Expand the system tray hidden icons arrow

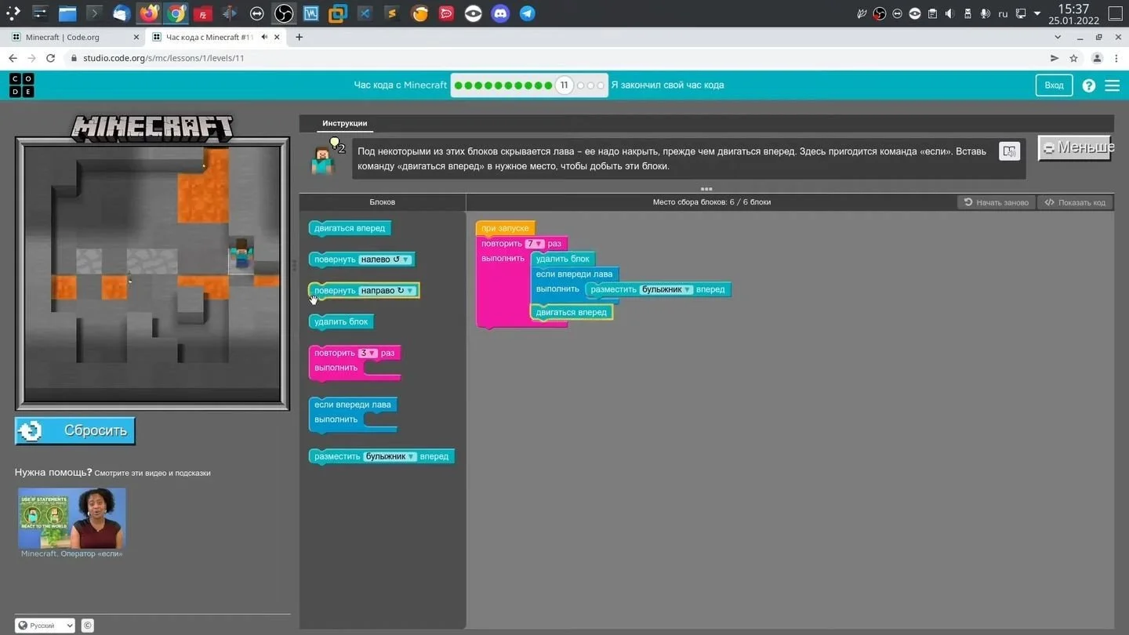(1037, 13)
